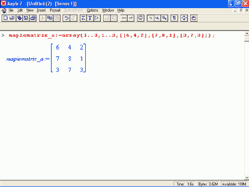Click the execution group prompt '>'
The width and height of the screenshot is (249, 187).
coord(3,35)
